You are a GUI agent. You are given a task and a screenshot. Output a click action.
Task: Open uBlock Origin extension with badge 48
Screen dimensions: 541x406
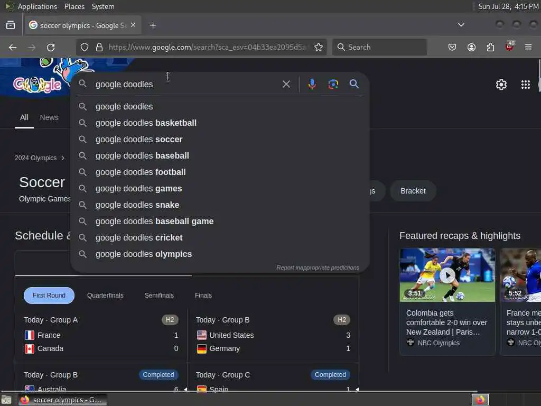click(x=509, y=47)
